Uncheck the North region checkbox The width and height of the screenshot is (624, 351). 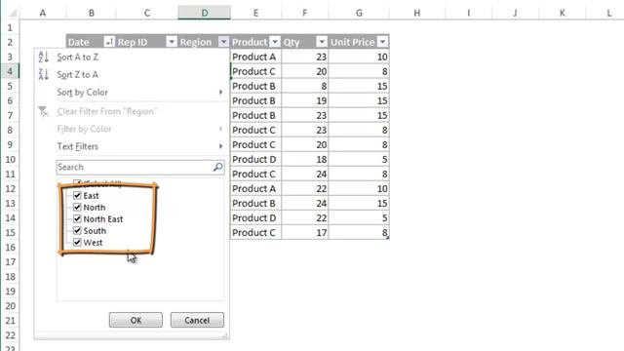[x=77, y=208]
